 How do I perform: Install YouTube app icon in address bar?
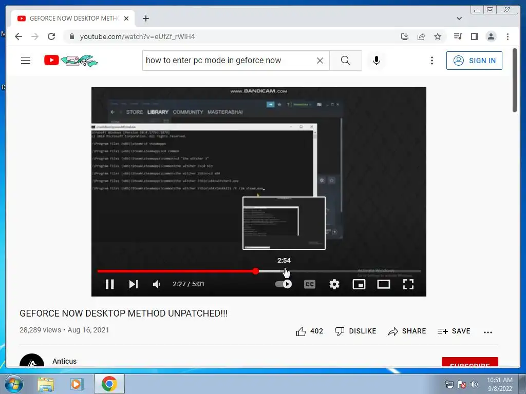pyautogui.click(x=405, y=36)
